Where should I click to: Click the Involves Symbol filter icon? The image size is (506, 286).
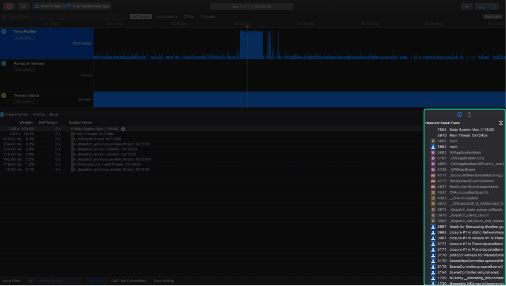coord(31,281)
